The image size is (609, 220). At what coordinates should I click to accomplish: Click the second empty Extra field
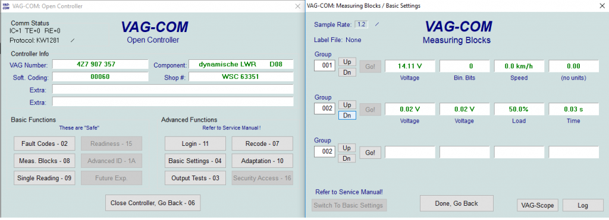[x=173, y=102]
